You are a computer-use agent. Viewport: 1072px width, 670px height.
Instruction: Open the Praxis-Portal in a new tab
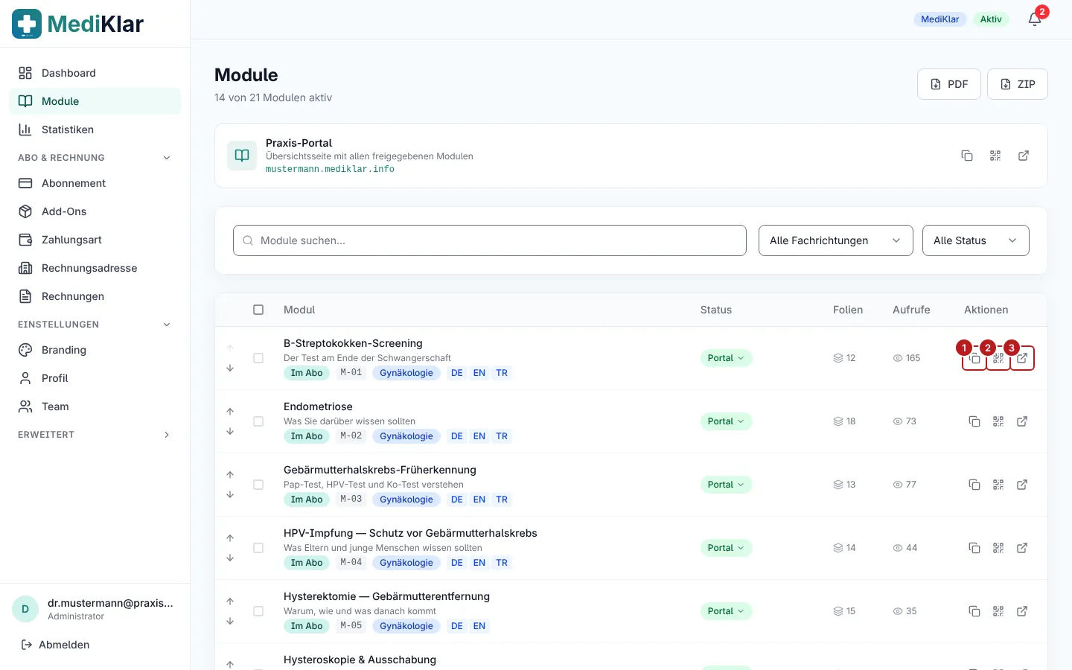[1024, 156]
